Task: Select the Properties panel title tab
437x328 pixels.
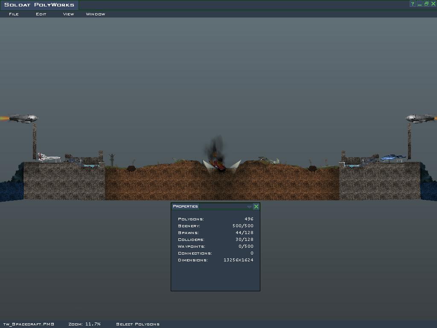Action: (x=185, y=206)
